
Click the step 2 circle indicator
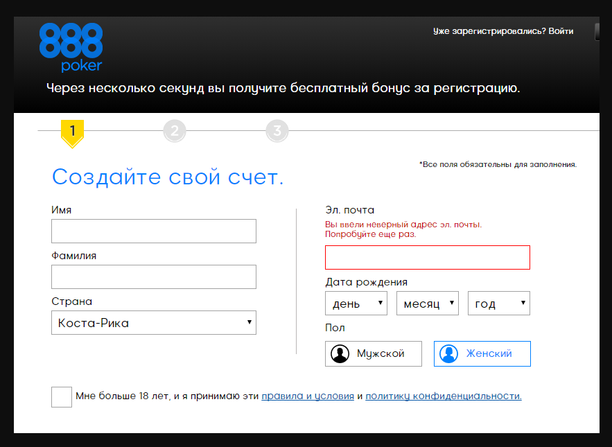pos(175,130)
